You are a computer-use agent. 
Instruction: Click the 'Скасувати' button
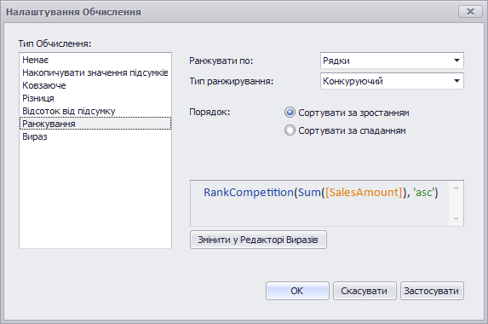click(x=365, y=291)
